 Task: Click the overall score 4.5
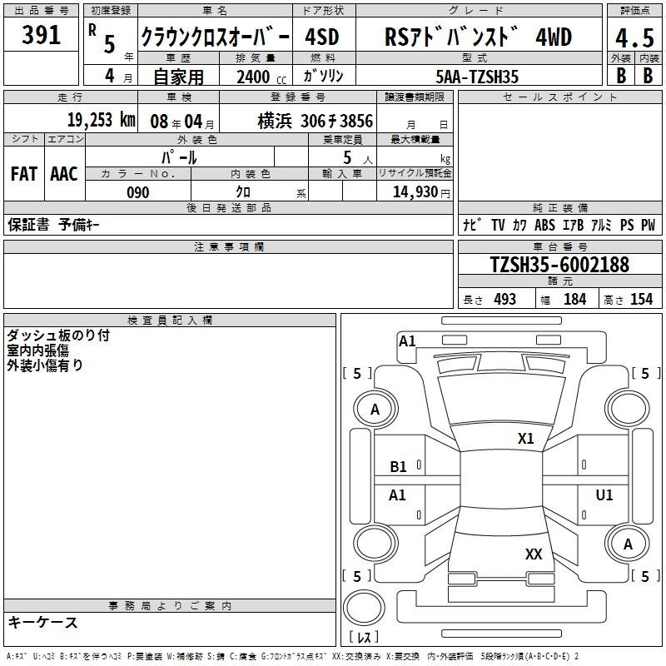634,37
